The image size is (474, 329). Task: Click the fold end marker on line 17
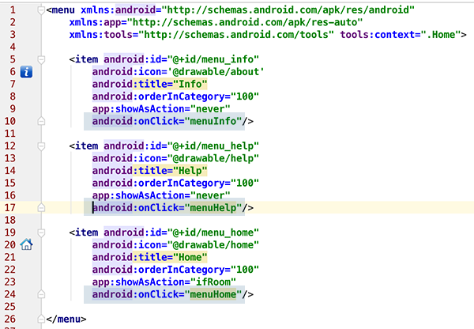41,208
